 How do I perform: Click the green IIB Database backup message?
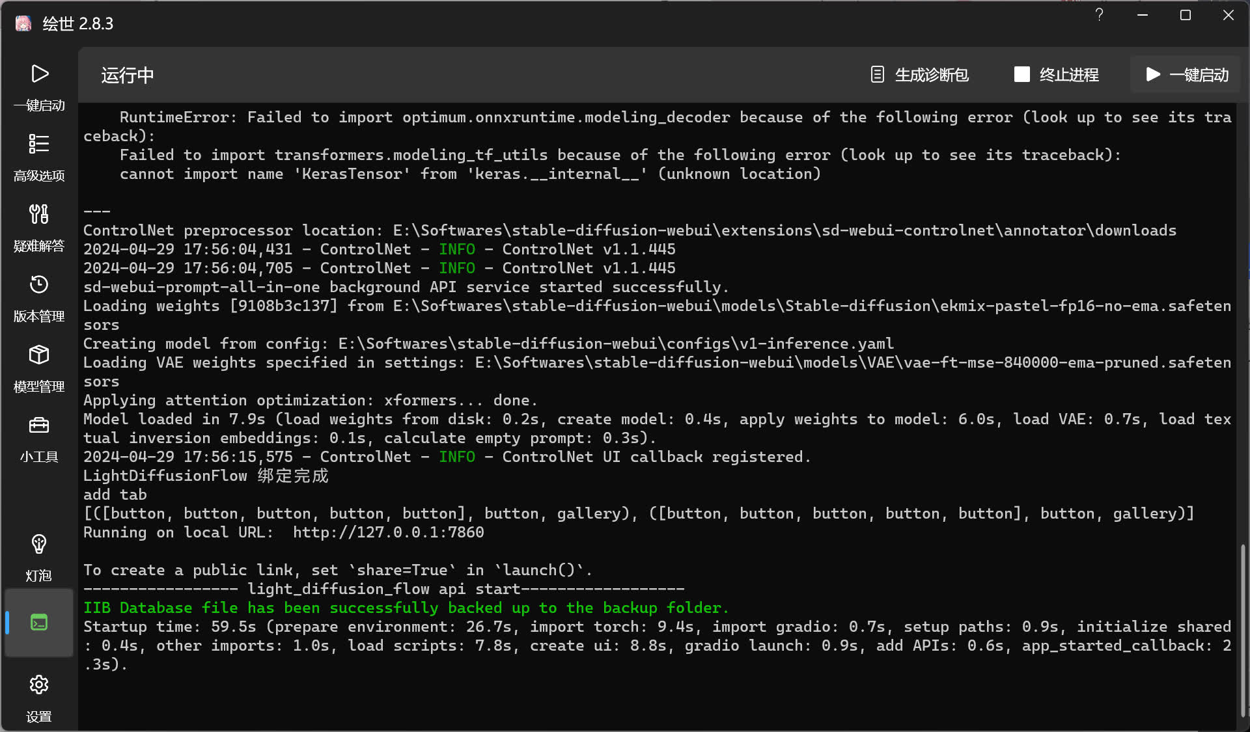click(x=406, y=608)
